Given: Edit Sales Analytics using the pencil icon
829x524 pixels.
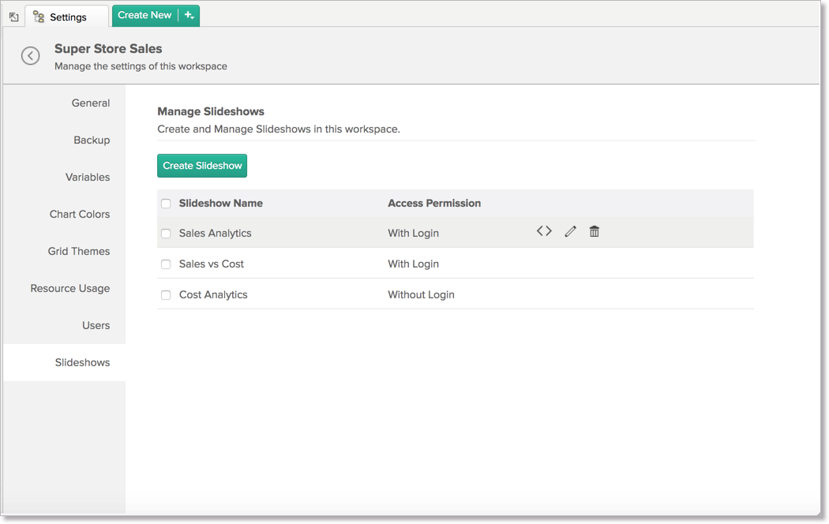Looking at the screenshot, I should (x=570, y=231).
